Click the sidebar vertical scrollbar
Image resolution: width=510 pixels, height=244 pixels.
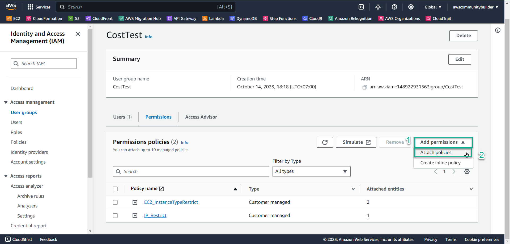click(90, 103)
